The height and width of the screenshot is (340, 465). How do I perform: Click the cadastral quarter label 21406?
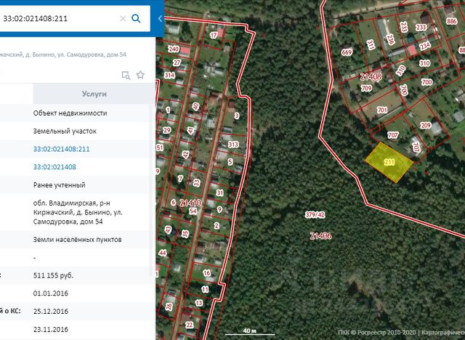tap(320, 235)
